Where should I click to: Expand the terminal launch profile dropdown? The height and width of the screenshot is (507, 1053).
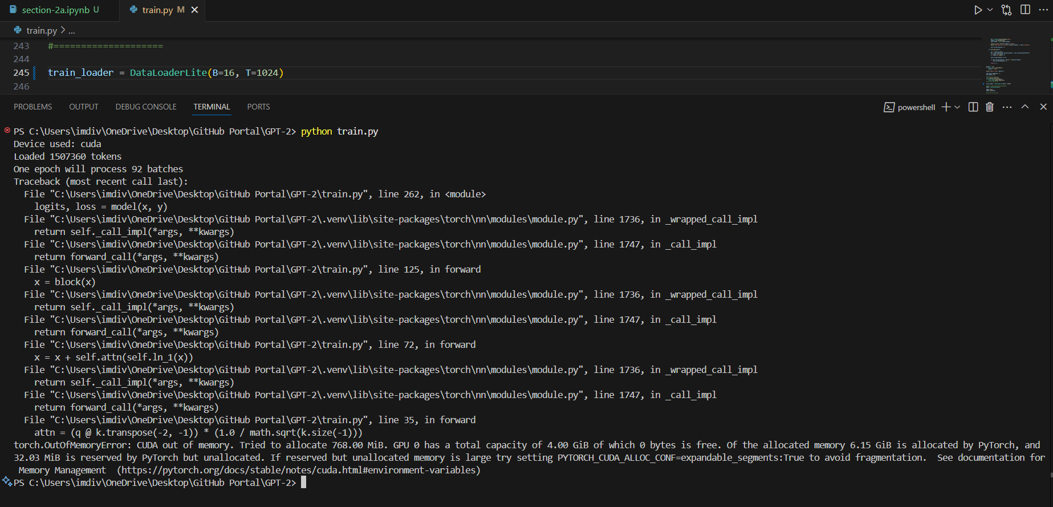957,107
